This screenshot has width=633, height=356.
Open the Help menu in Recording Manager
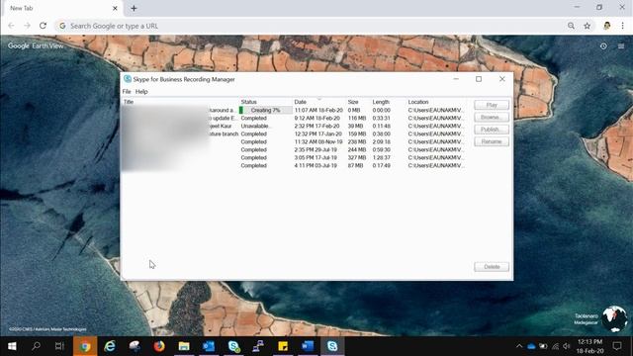[x=141, y=92]
